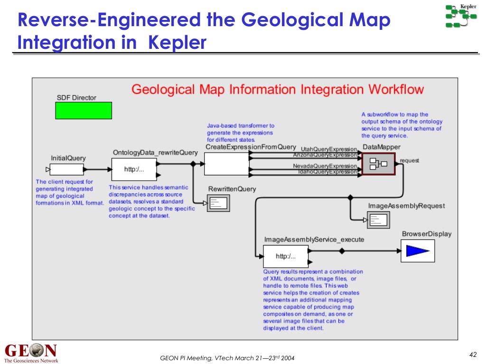Click the 'NevadaQueryExpression' port label
The image size is (486, 364).
tap(325, 166)
